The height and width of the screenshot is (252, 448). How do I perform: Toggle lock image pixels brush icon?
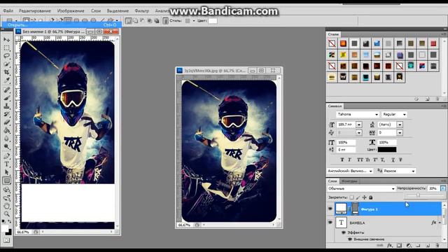pyautogui.click(x=358, y=197)
